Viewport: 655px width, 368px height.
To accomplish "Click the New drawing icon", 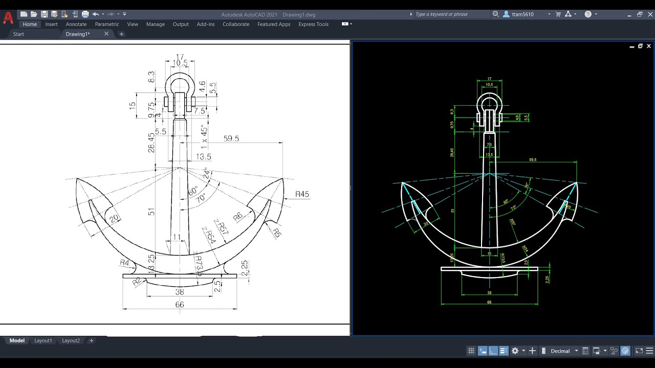I will [x=24, y=14].
